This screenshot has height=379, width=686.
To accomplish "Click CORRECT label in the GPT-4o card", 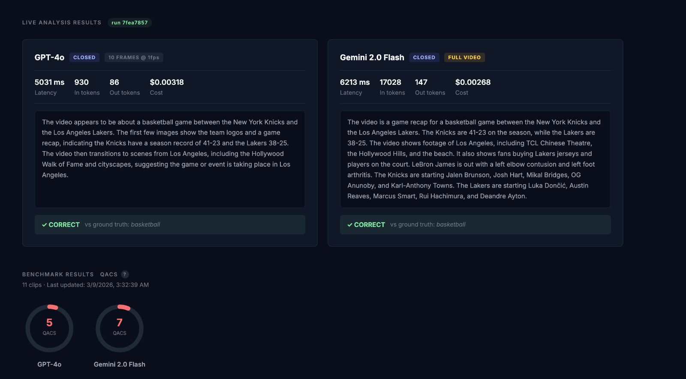I will [x=64, y=225].
